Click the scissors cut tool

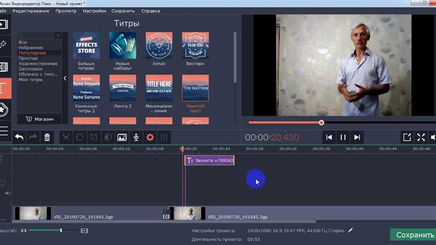[66, 137]
